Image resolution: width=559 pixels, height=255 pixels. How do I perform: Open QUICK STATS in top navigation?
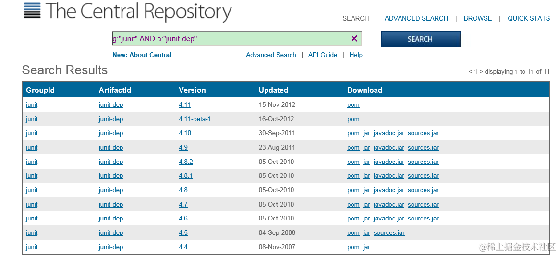(529, 18)
